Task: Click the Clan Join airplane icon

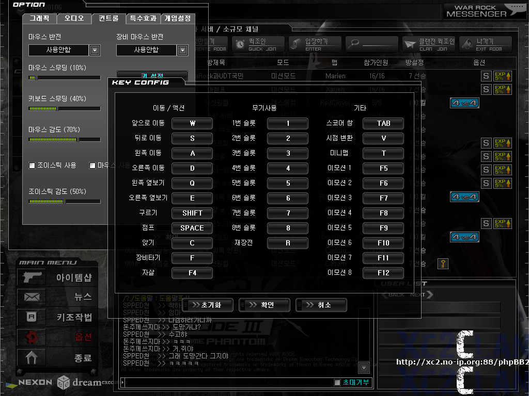Action: pos(410,45)
